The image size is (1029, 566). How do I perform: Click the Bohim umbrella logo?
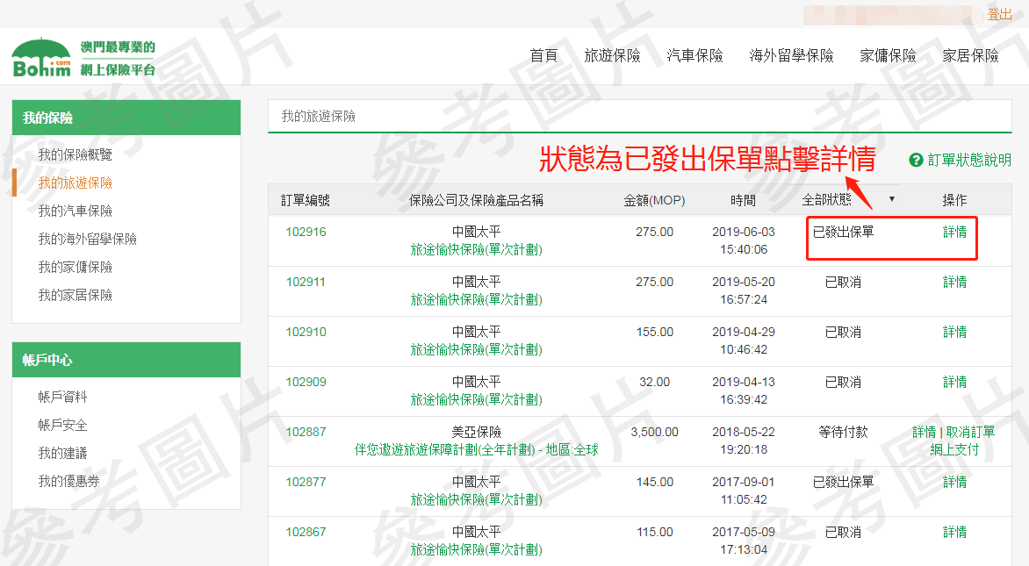41,57
